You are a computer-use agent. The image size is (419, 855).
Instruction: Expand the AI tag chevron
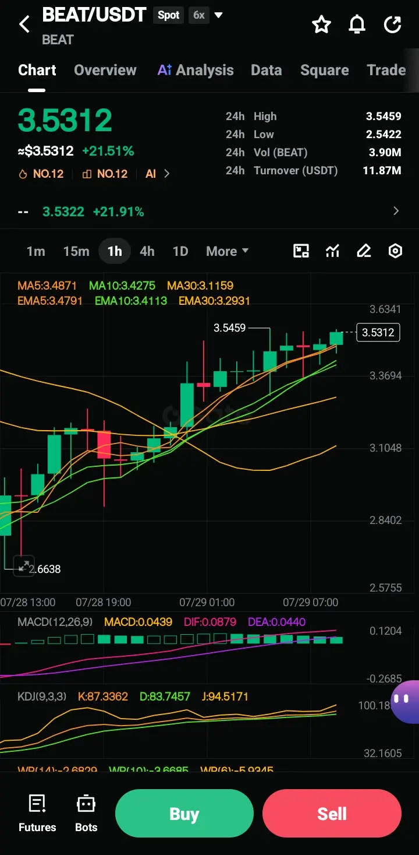[x=167, y=174]
